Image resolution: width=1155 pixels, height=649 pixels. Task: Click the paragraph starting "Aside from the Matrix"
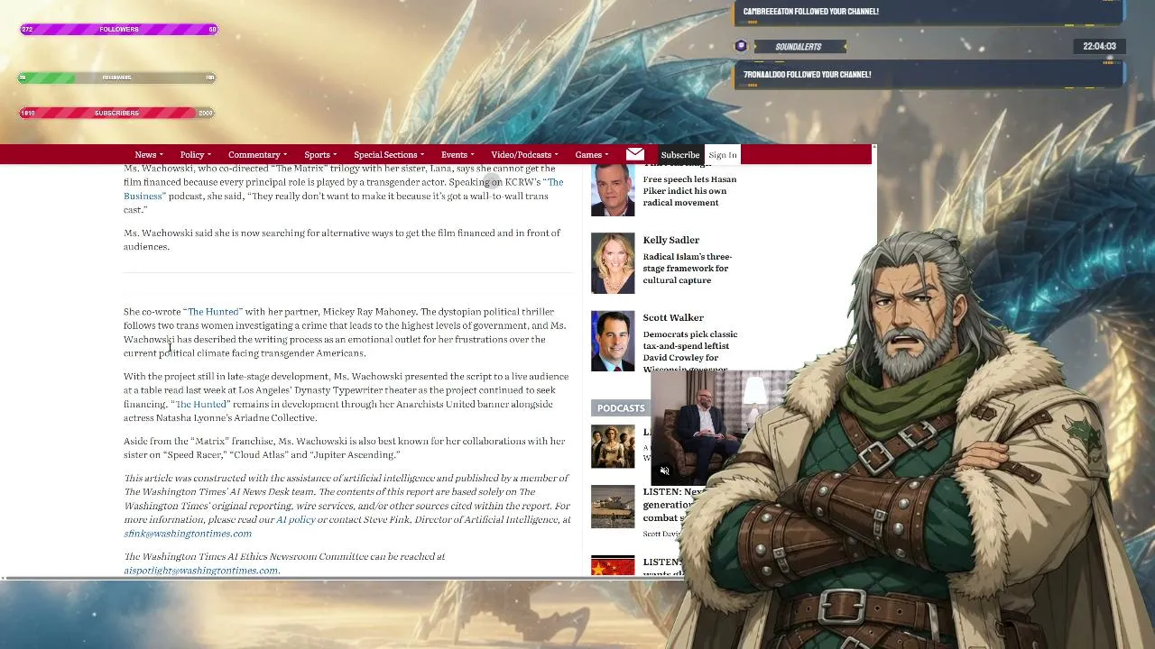tap(345, 448)
